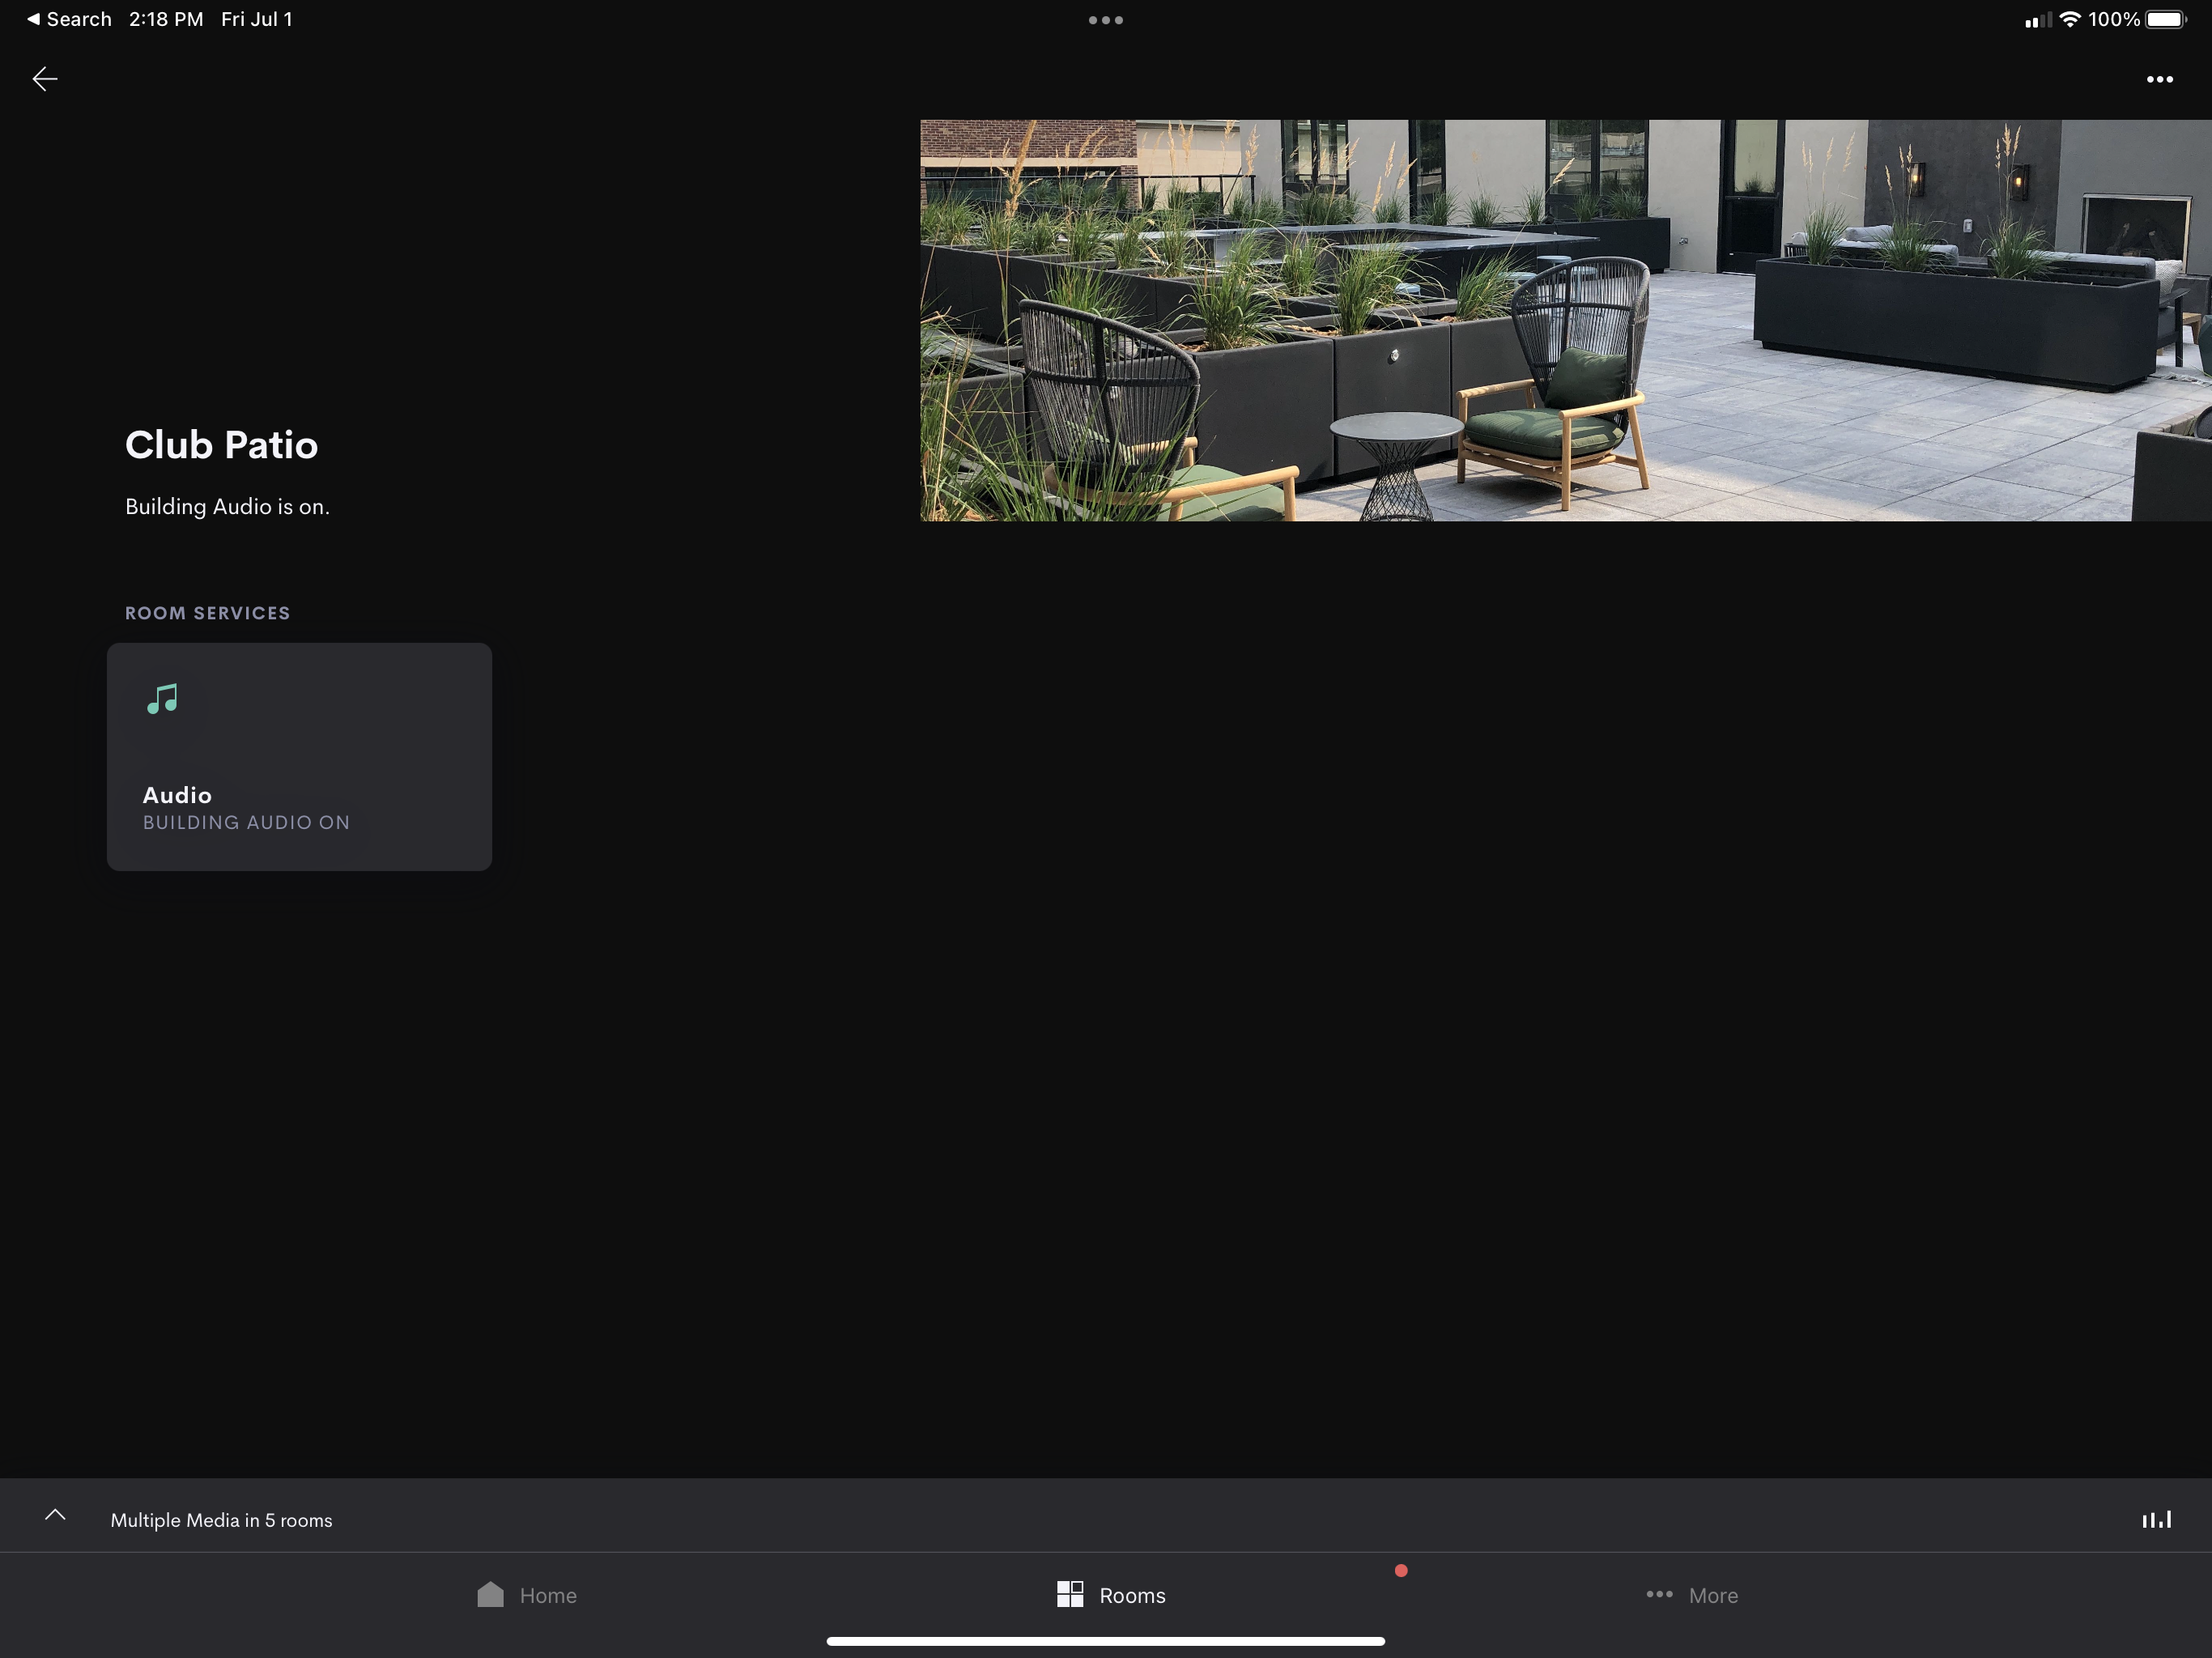
Task: Click the Home house icon
Action: click(490, 1594)
